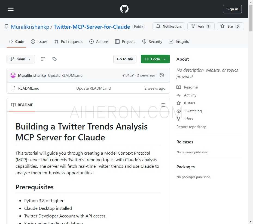Click the 1 fork link
Viewport: 253px width, 224px height.
point(185,119)
